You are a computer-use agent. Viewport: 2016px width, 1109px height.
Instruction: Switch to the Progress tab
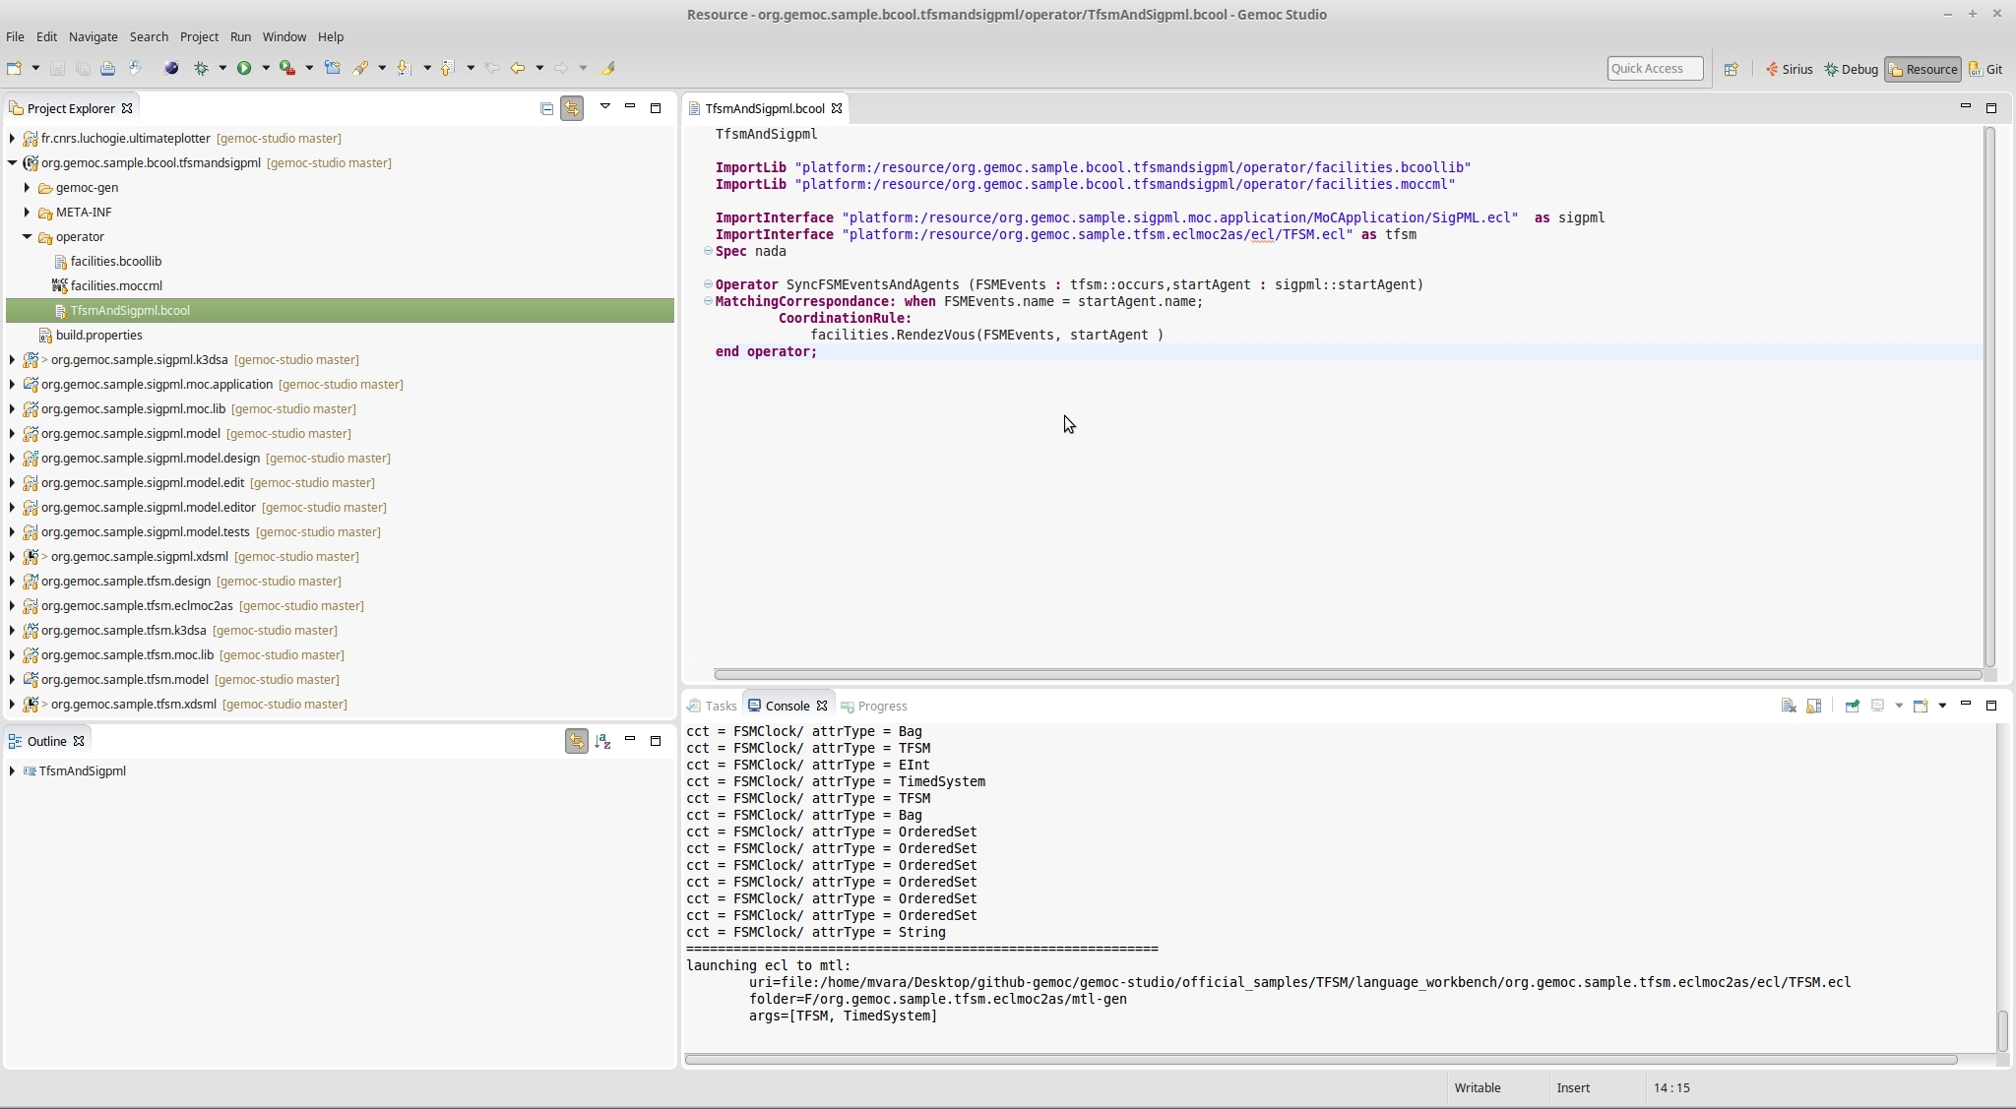[881, 706]
